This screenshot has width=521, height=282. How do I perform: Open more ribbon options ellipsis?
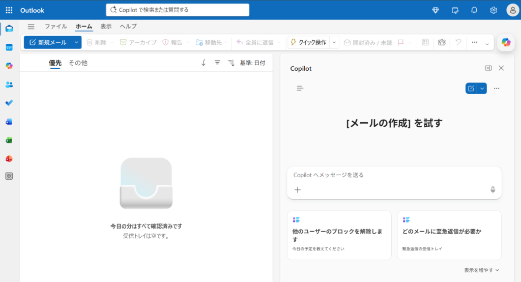pos(475,42)
